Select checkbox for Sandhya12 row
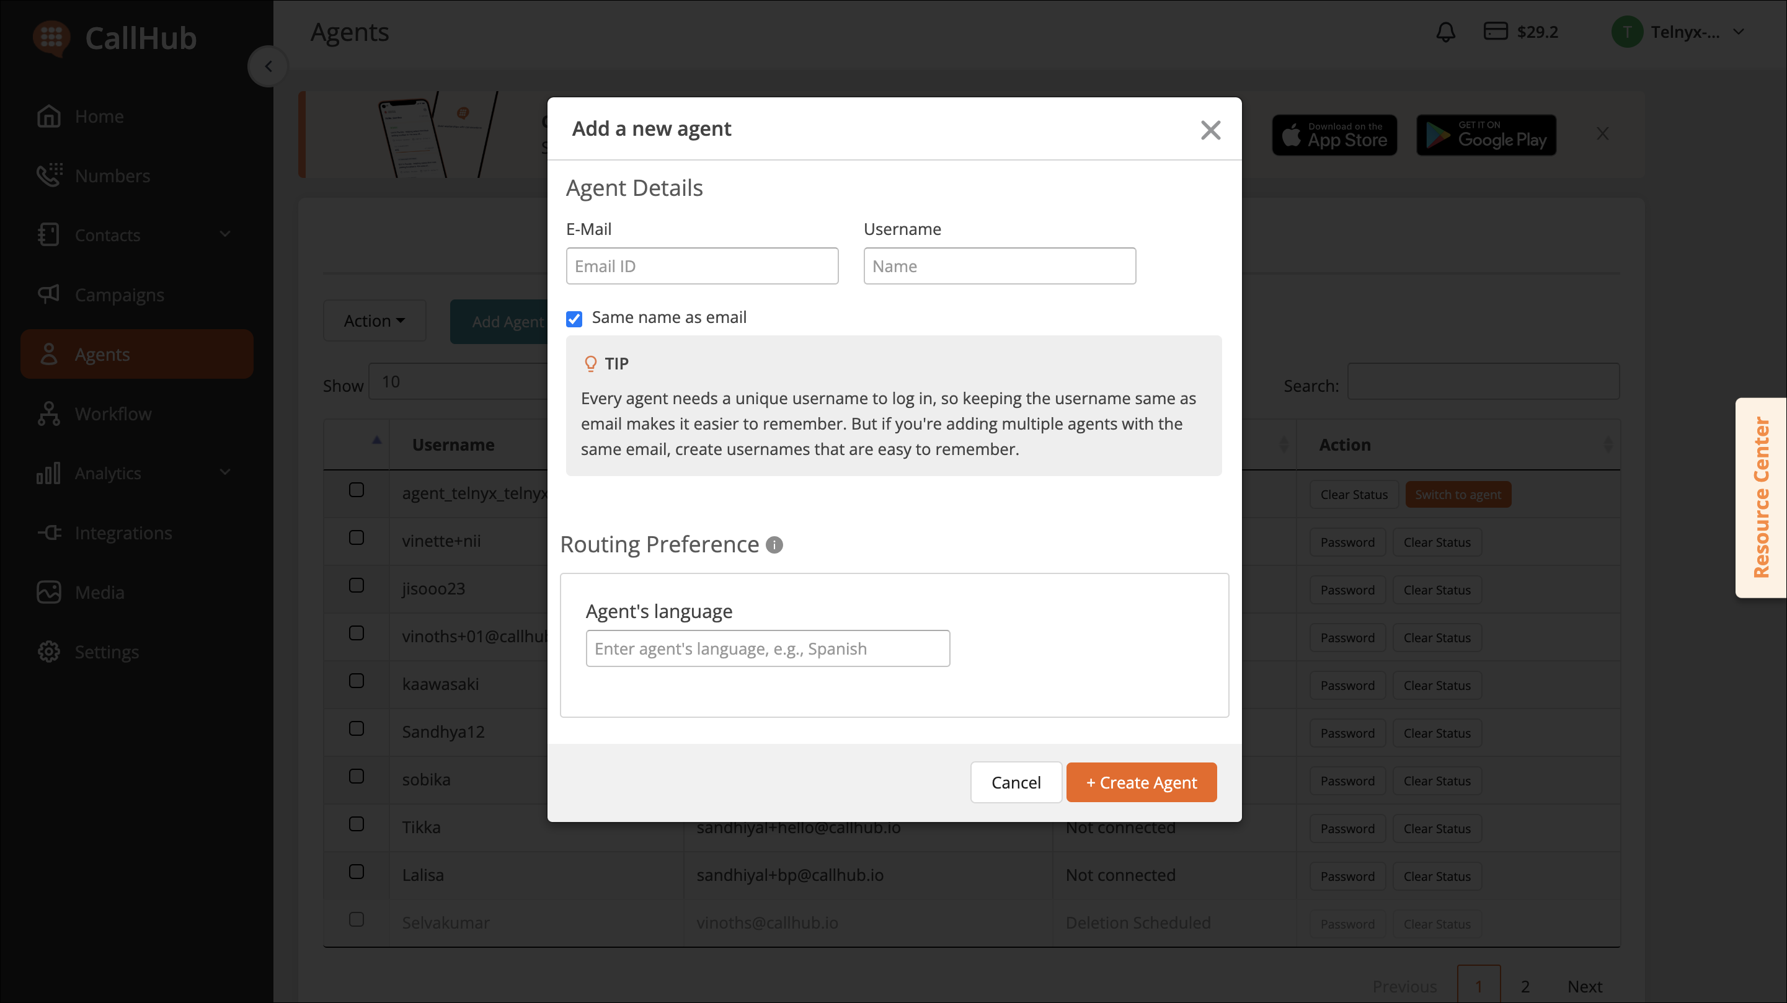 point(357,729)
